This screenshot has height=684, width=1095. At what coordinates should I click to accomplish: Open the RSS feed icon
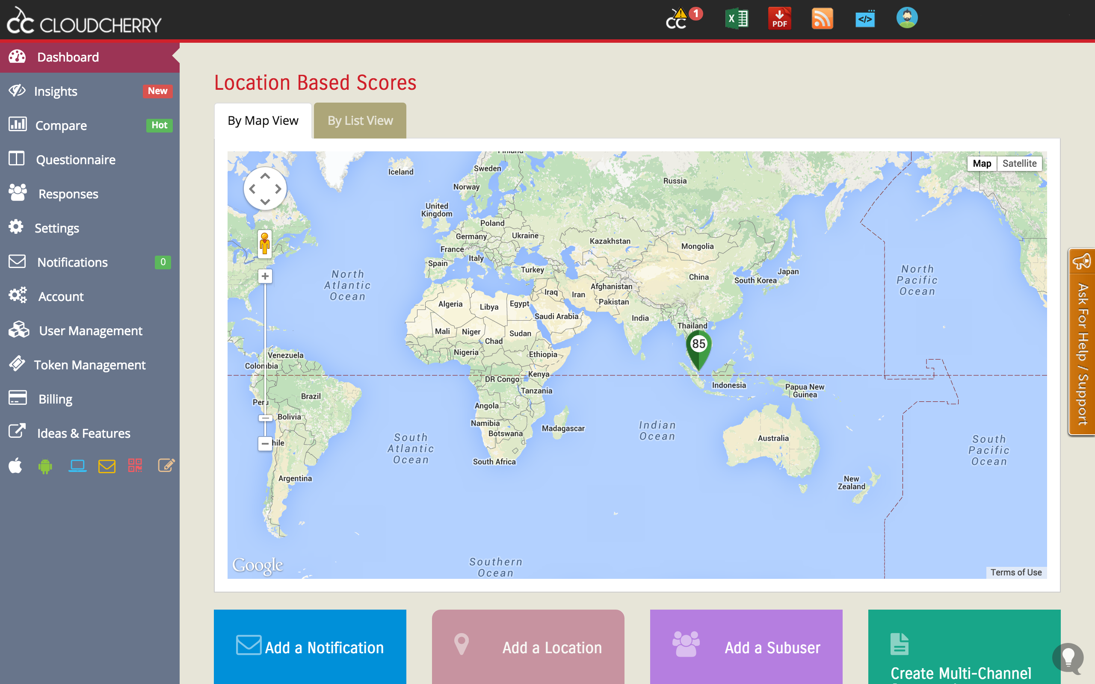click(822, 18)
